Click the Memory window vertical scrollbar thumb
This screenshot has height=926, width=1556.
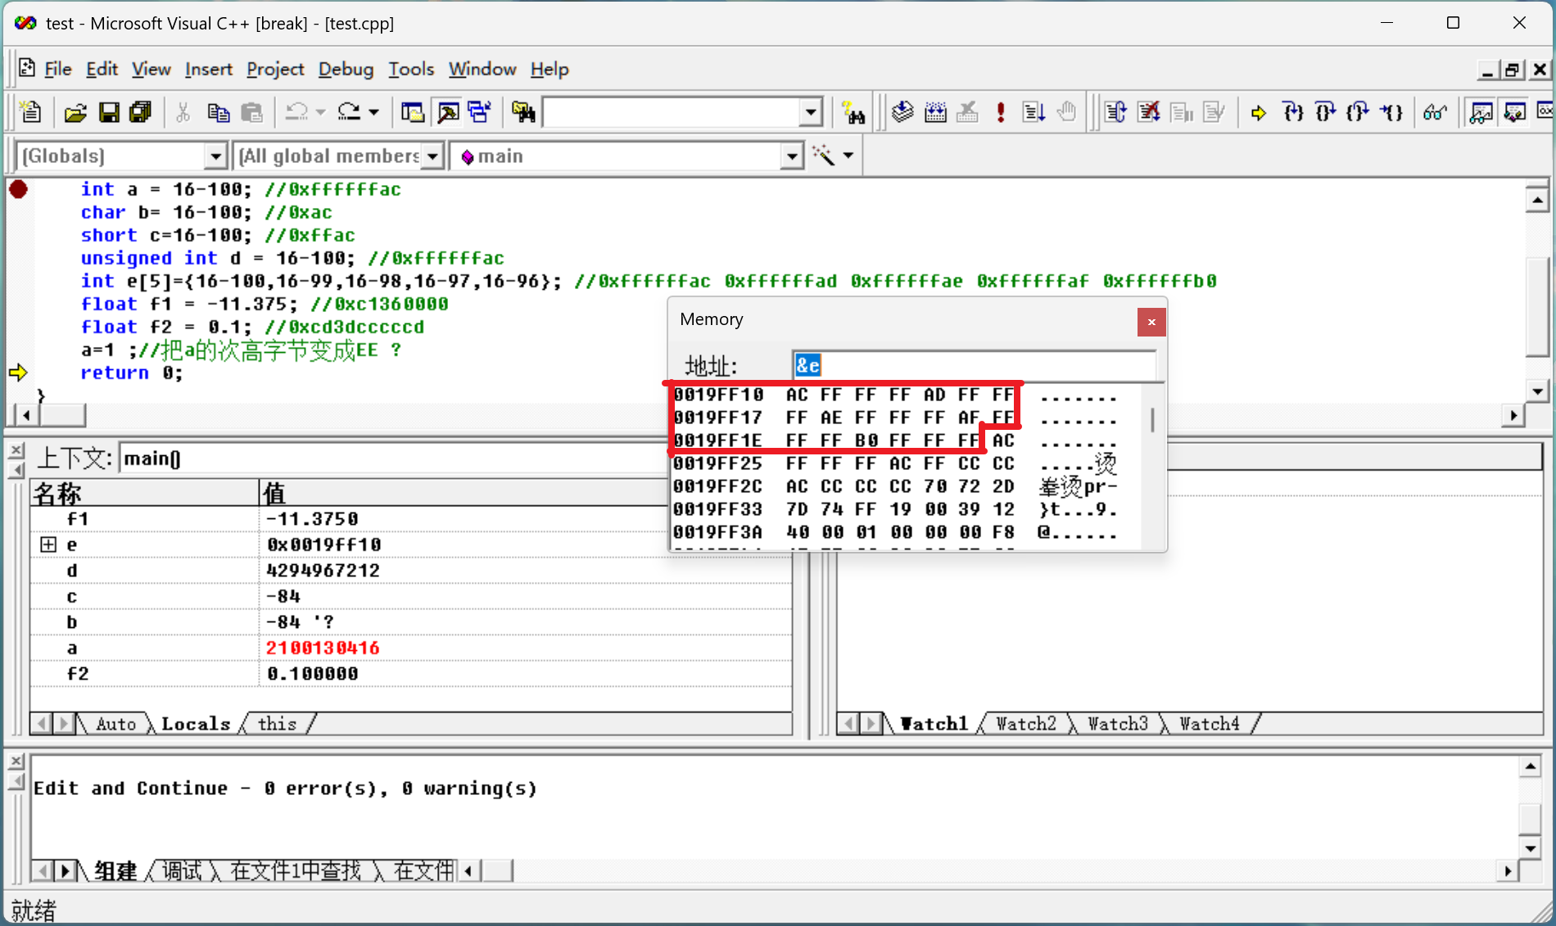(1153, 419)
